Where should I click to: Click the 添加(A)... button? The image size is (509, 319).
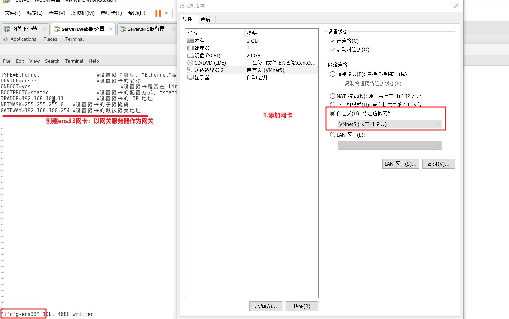click(266, 306)
